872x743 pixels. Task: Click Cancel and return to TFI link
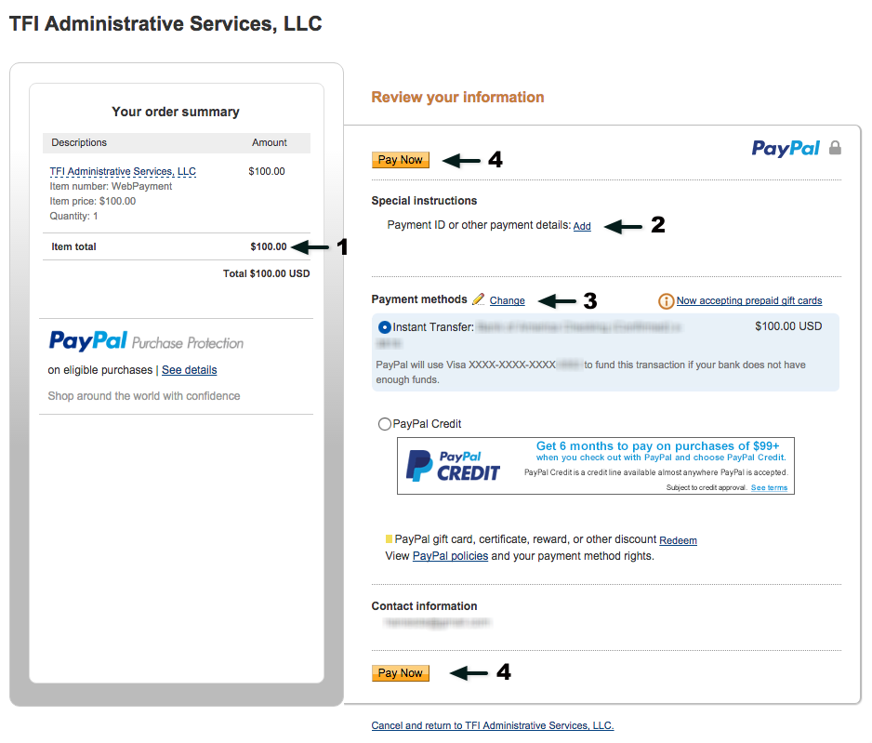493,725
